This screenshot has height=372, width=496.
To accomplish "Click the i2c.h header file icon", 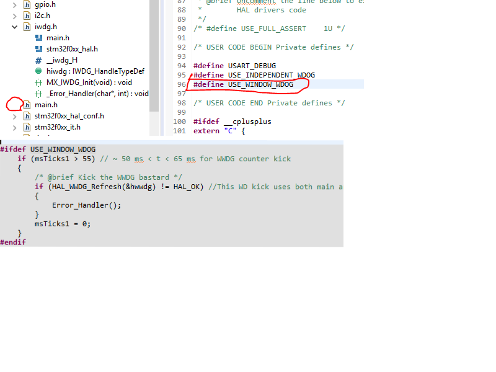I will (27, 15).
